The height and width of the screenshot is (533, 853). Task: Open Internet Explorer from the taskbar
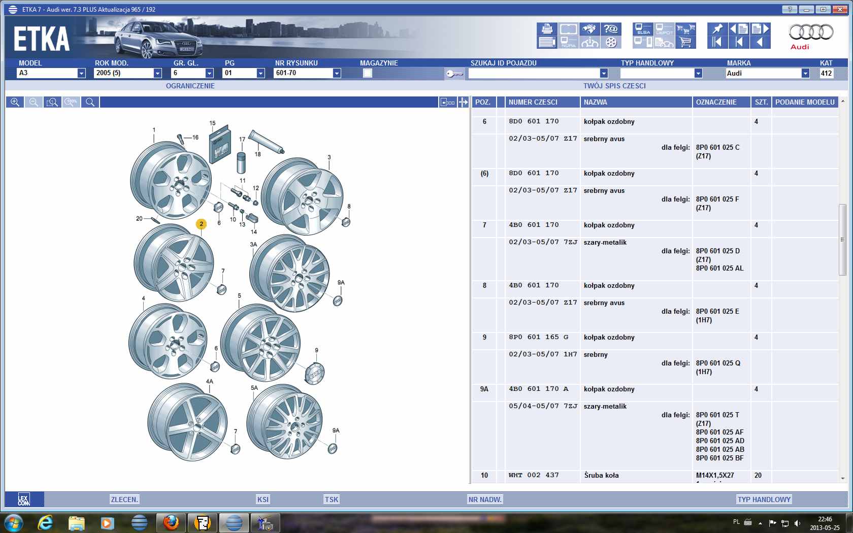pos(45,522)
